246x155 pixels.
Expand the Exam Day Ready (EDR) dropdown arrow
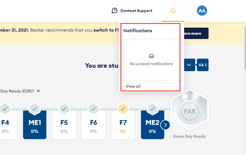tap(39, 91)
